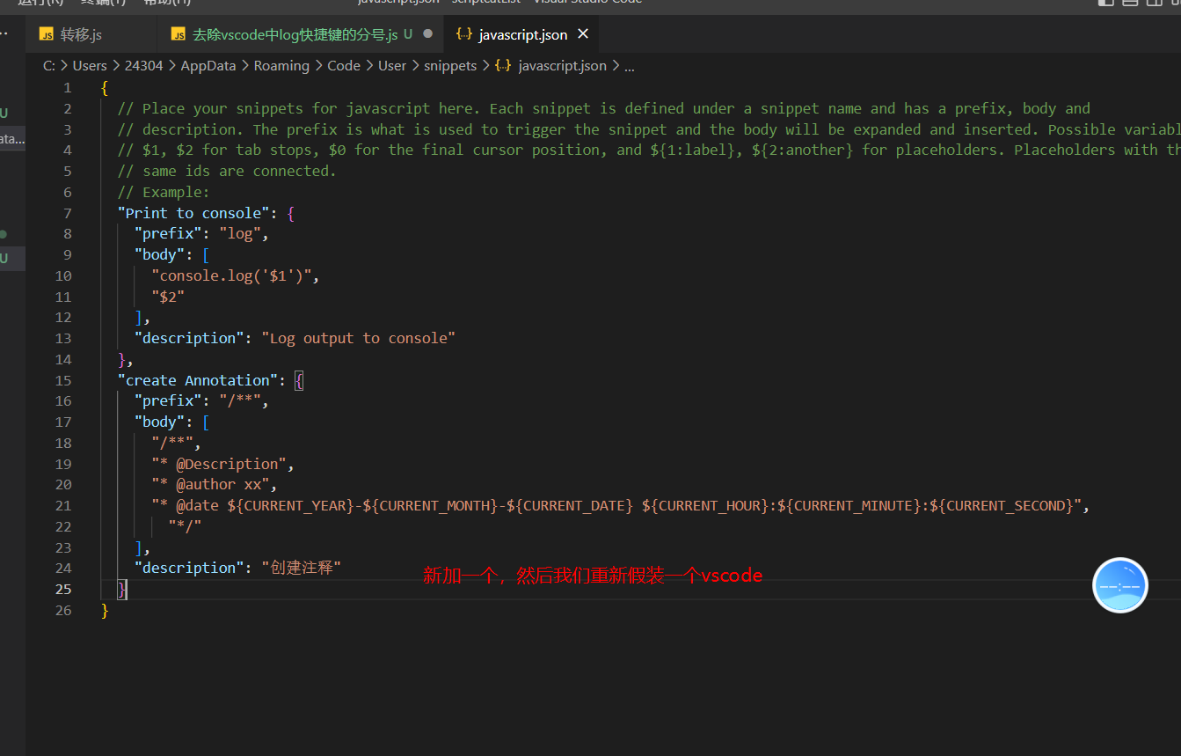Open the 去除vscode中log快捷键的分号.js tab

[x=295, y=34]
